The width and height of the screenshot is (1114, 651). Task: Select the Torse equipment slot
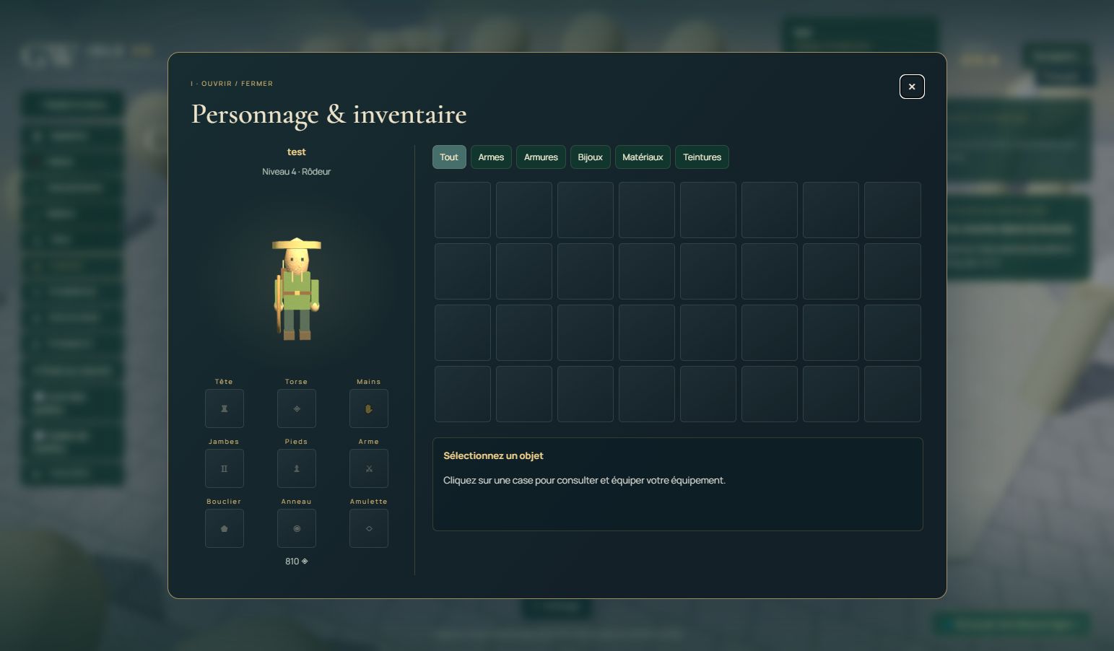pyautogui.click(x=296, y=408)
